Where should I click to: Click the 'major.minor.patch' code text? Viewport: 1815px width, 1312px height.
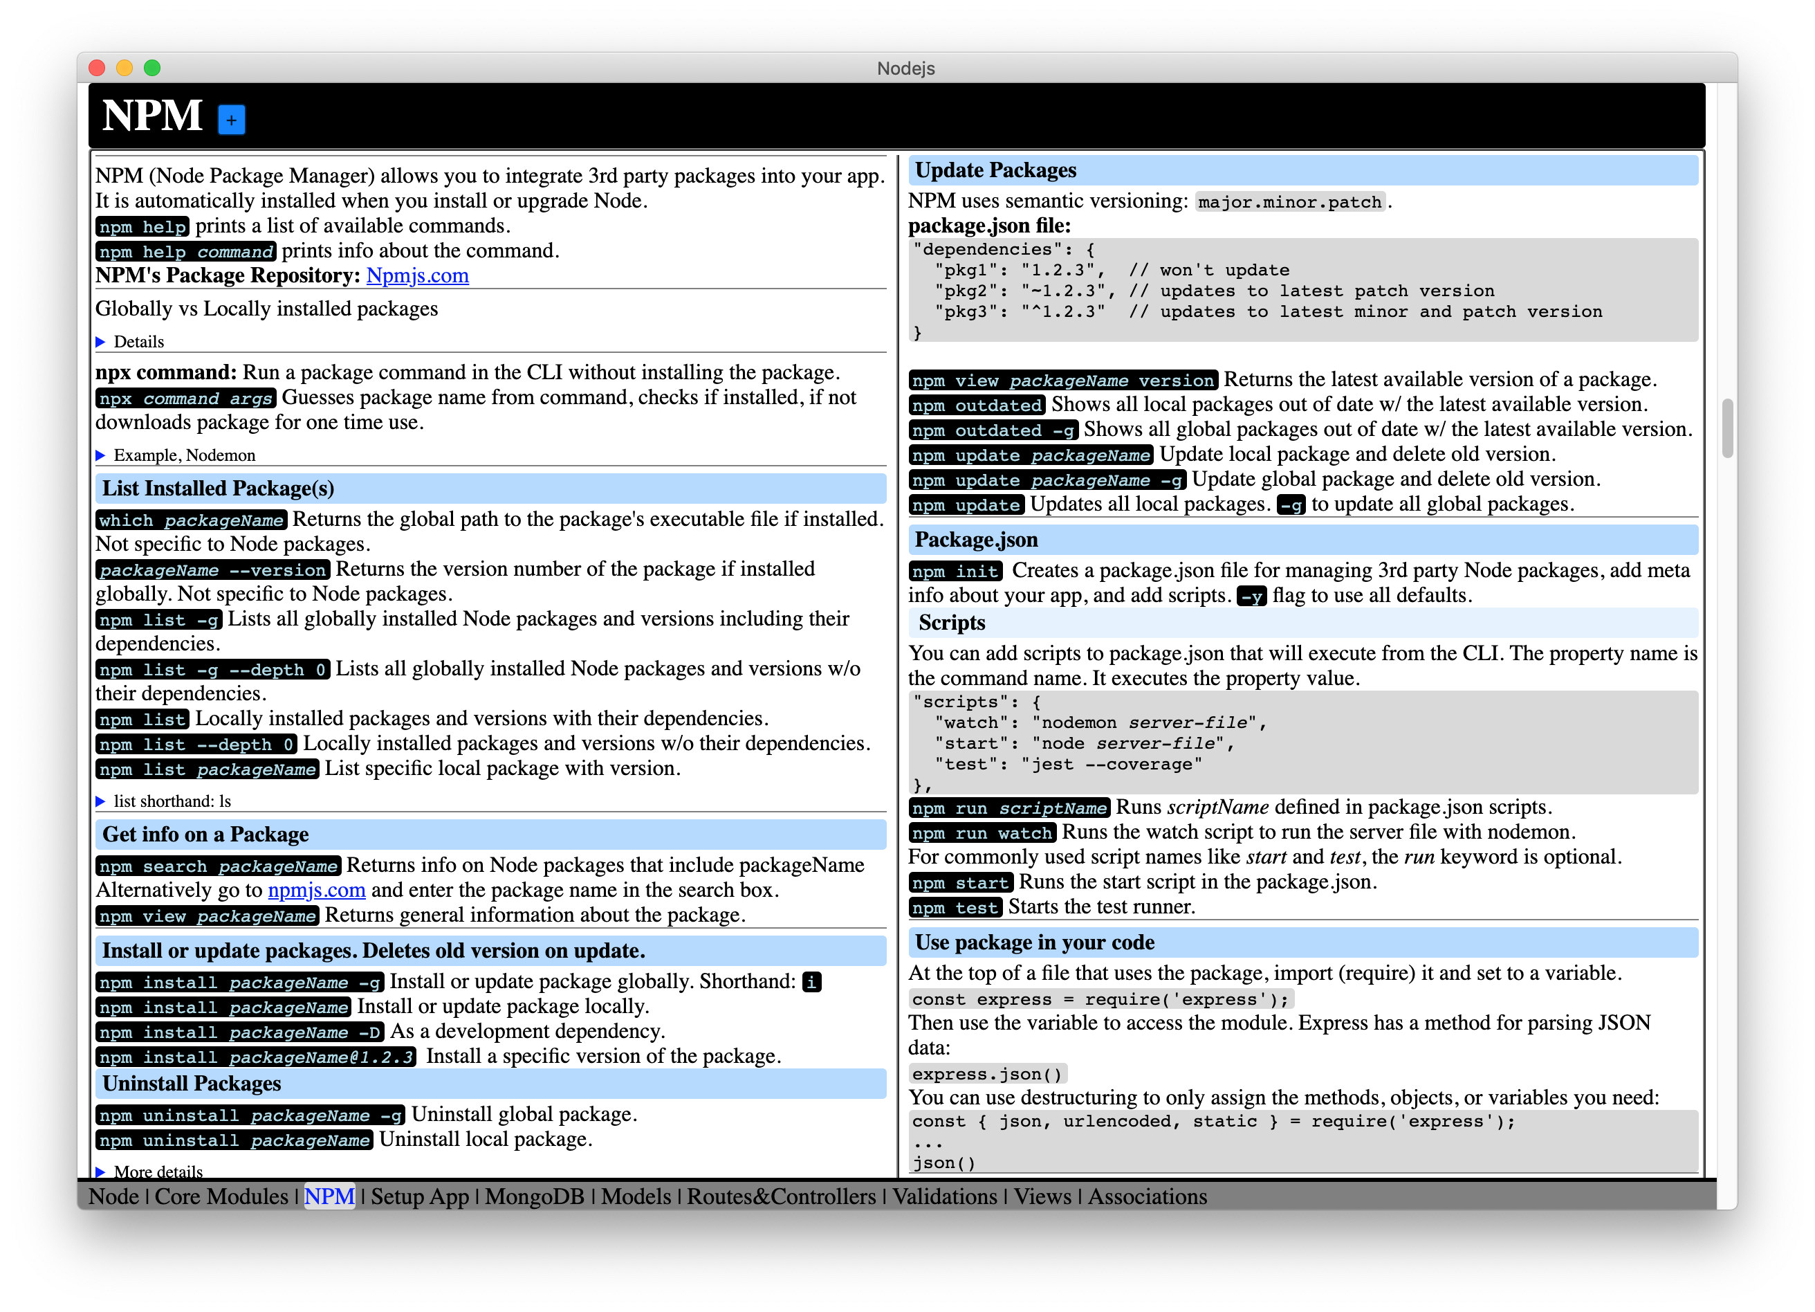1290,202
